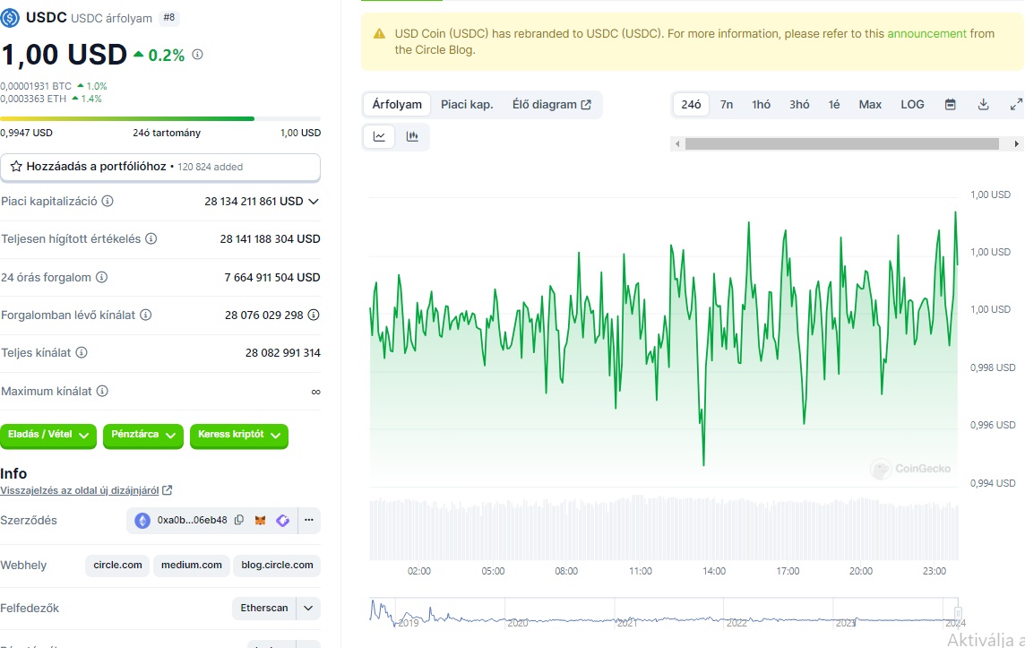
Task: Select the 3hó time range
Action: (x=799, y=105)
